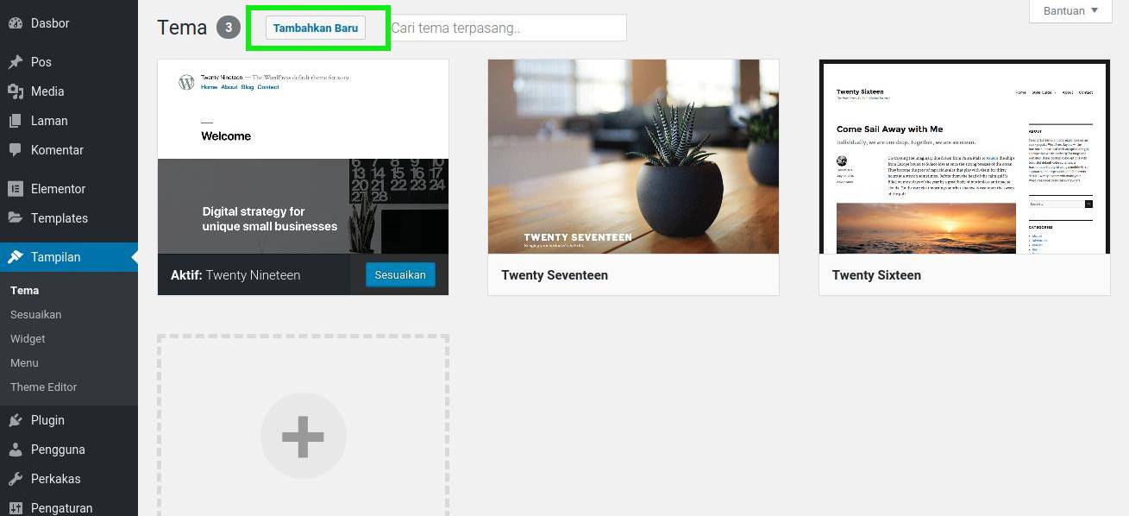Expand the Bantuan help dropdown
1129x516 pixels.
coord(1070,11)
